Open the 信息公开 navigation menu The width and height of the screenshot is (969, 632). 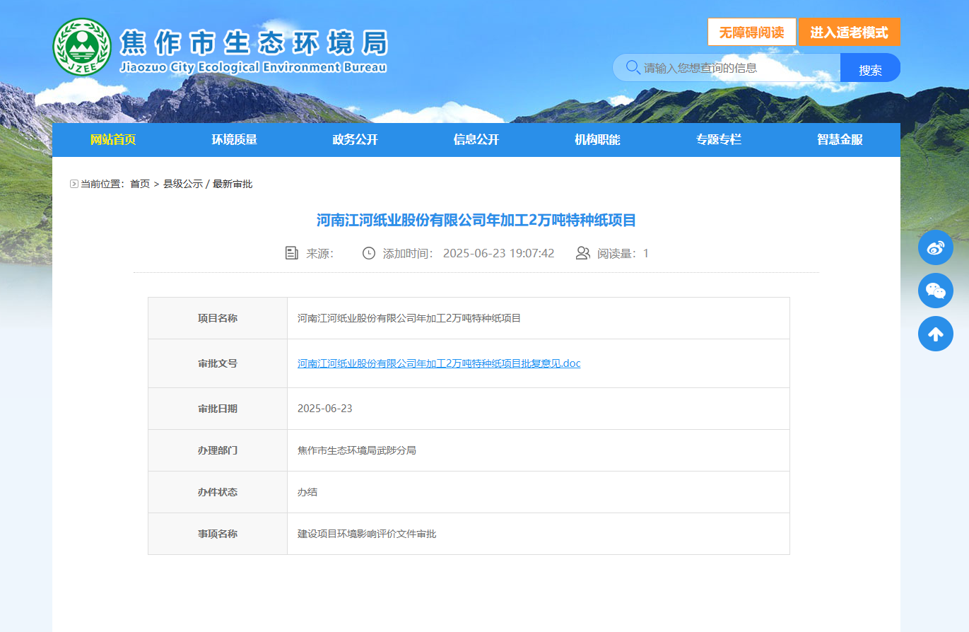pyautogui.click(x=476, y=140)
